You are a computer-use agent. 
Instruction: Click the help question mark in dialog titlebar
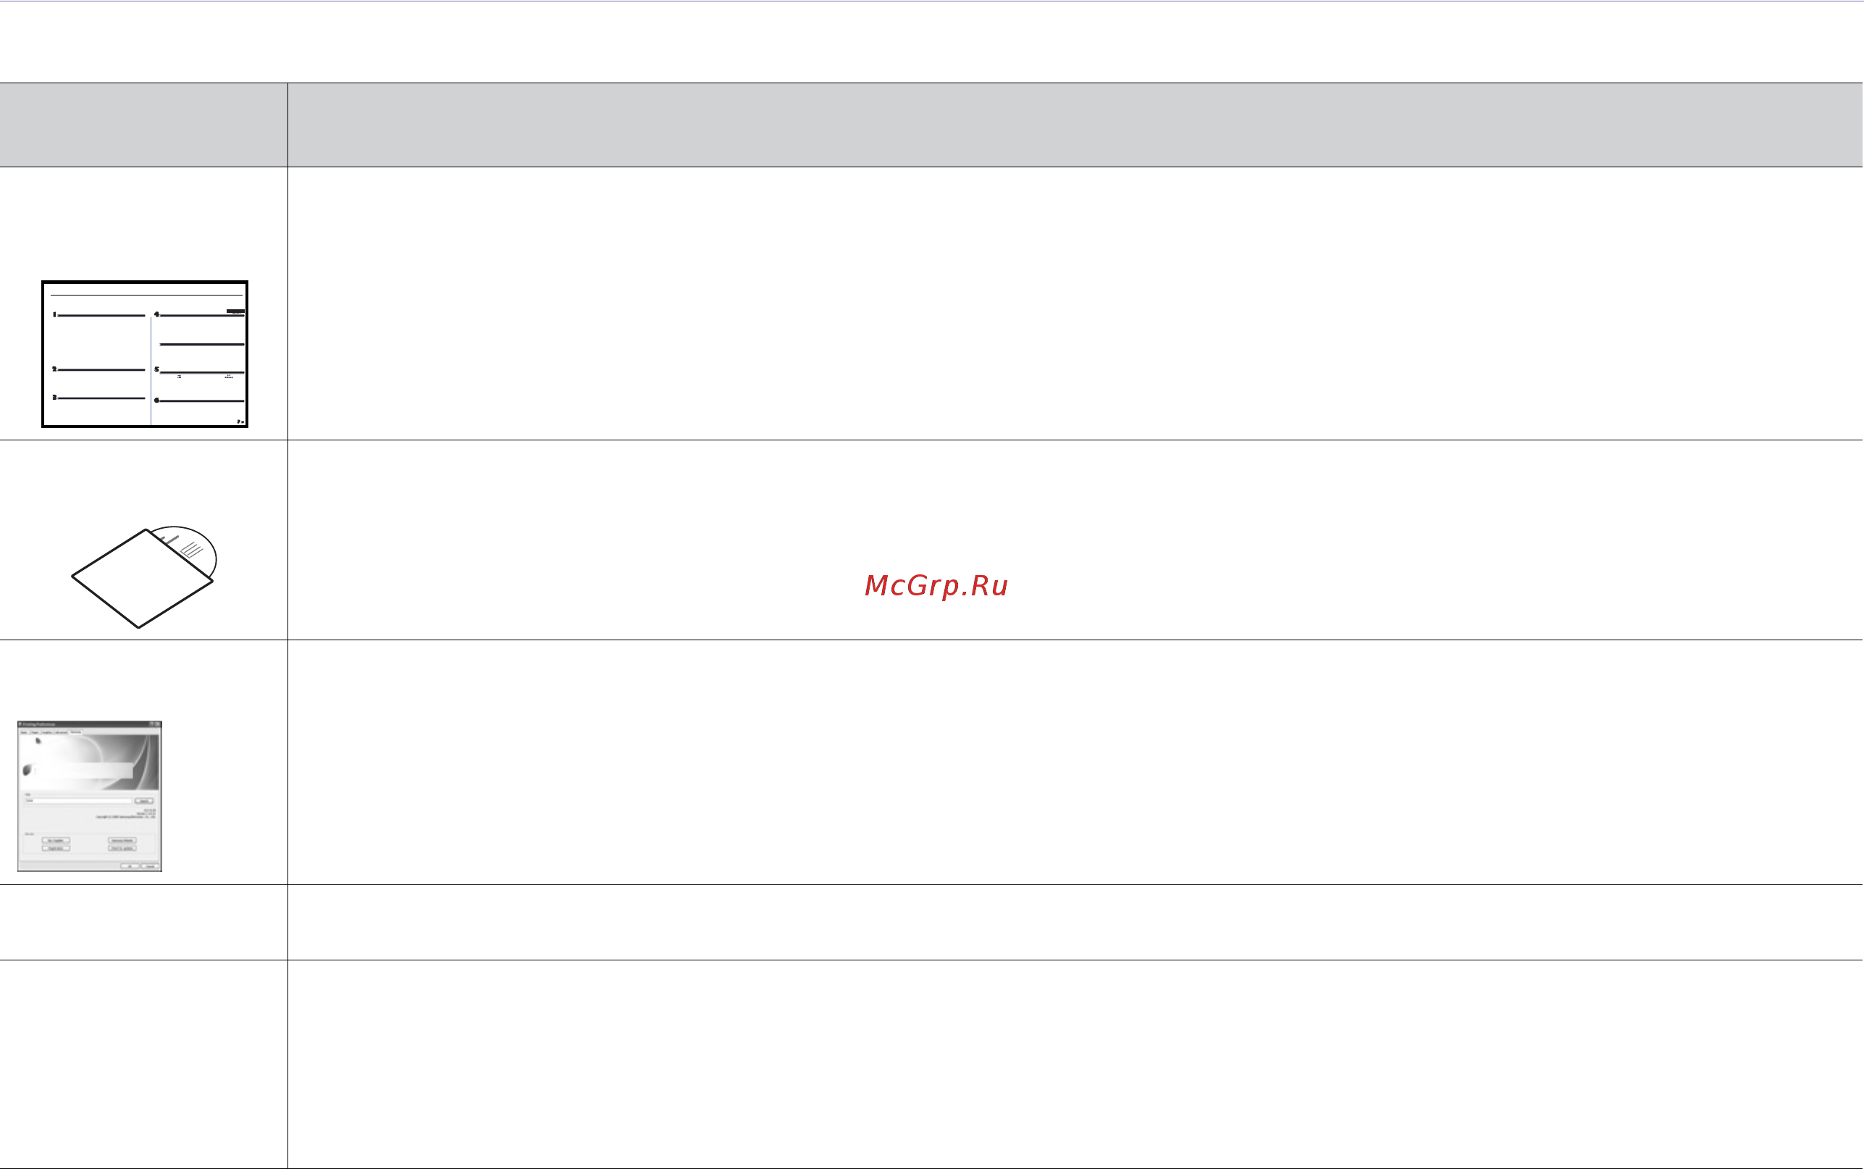coord(151,724)
